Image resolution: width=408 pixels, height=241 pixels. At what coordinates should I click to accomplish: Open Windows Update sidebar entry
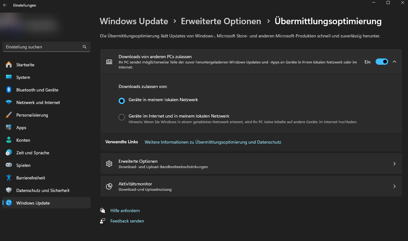47,203
